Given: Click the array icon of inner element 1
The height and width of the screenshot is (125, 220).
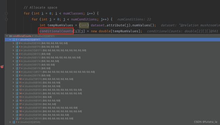Looking at the screenshot, I should 17,47.
